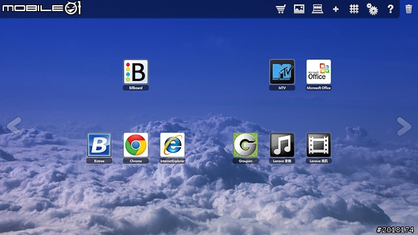Launch the Biztree app
418x235 pixels.
click(x=99, y=145)
